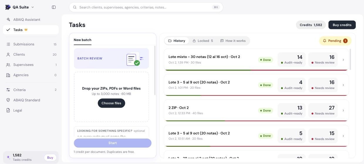
Task: Click 14 Audit-ready in Lote mixto row
Action: coord(291,59)
